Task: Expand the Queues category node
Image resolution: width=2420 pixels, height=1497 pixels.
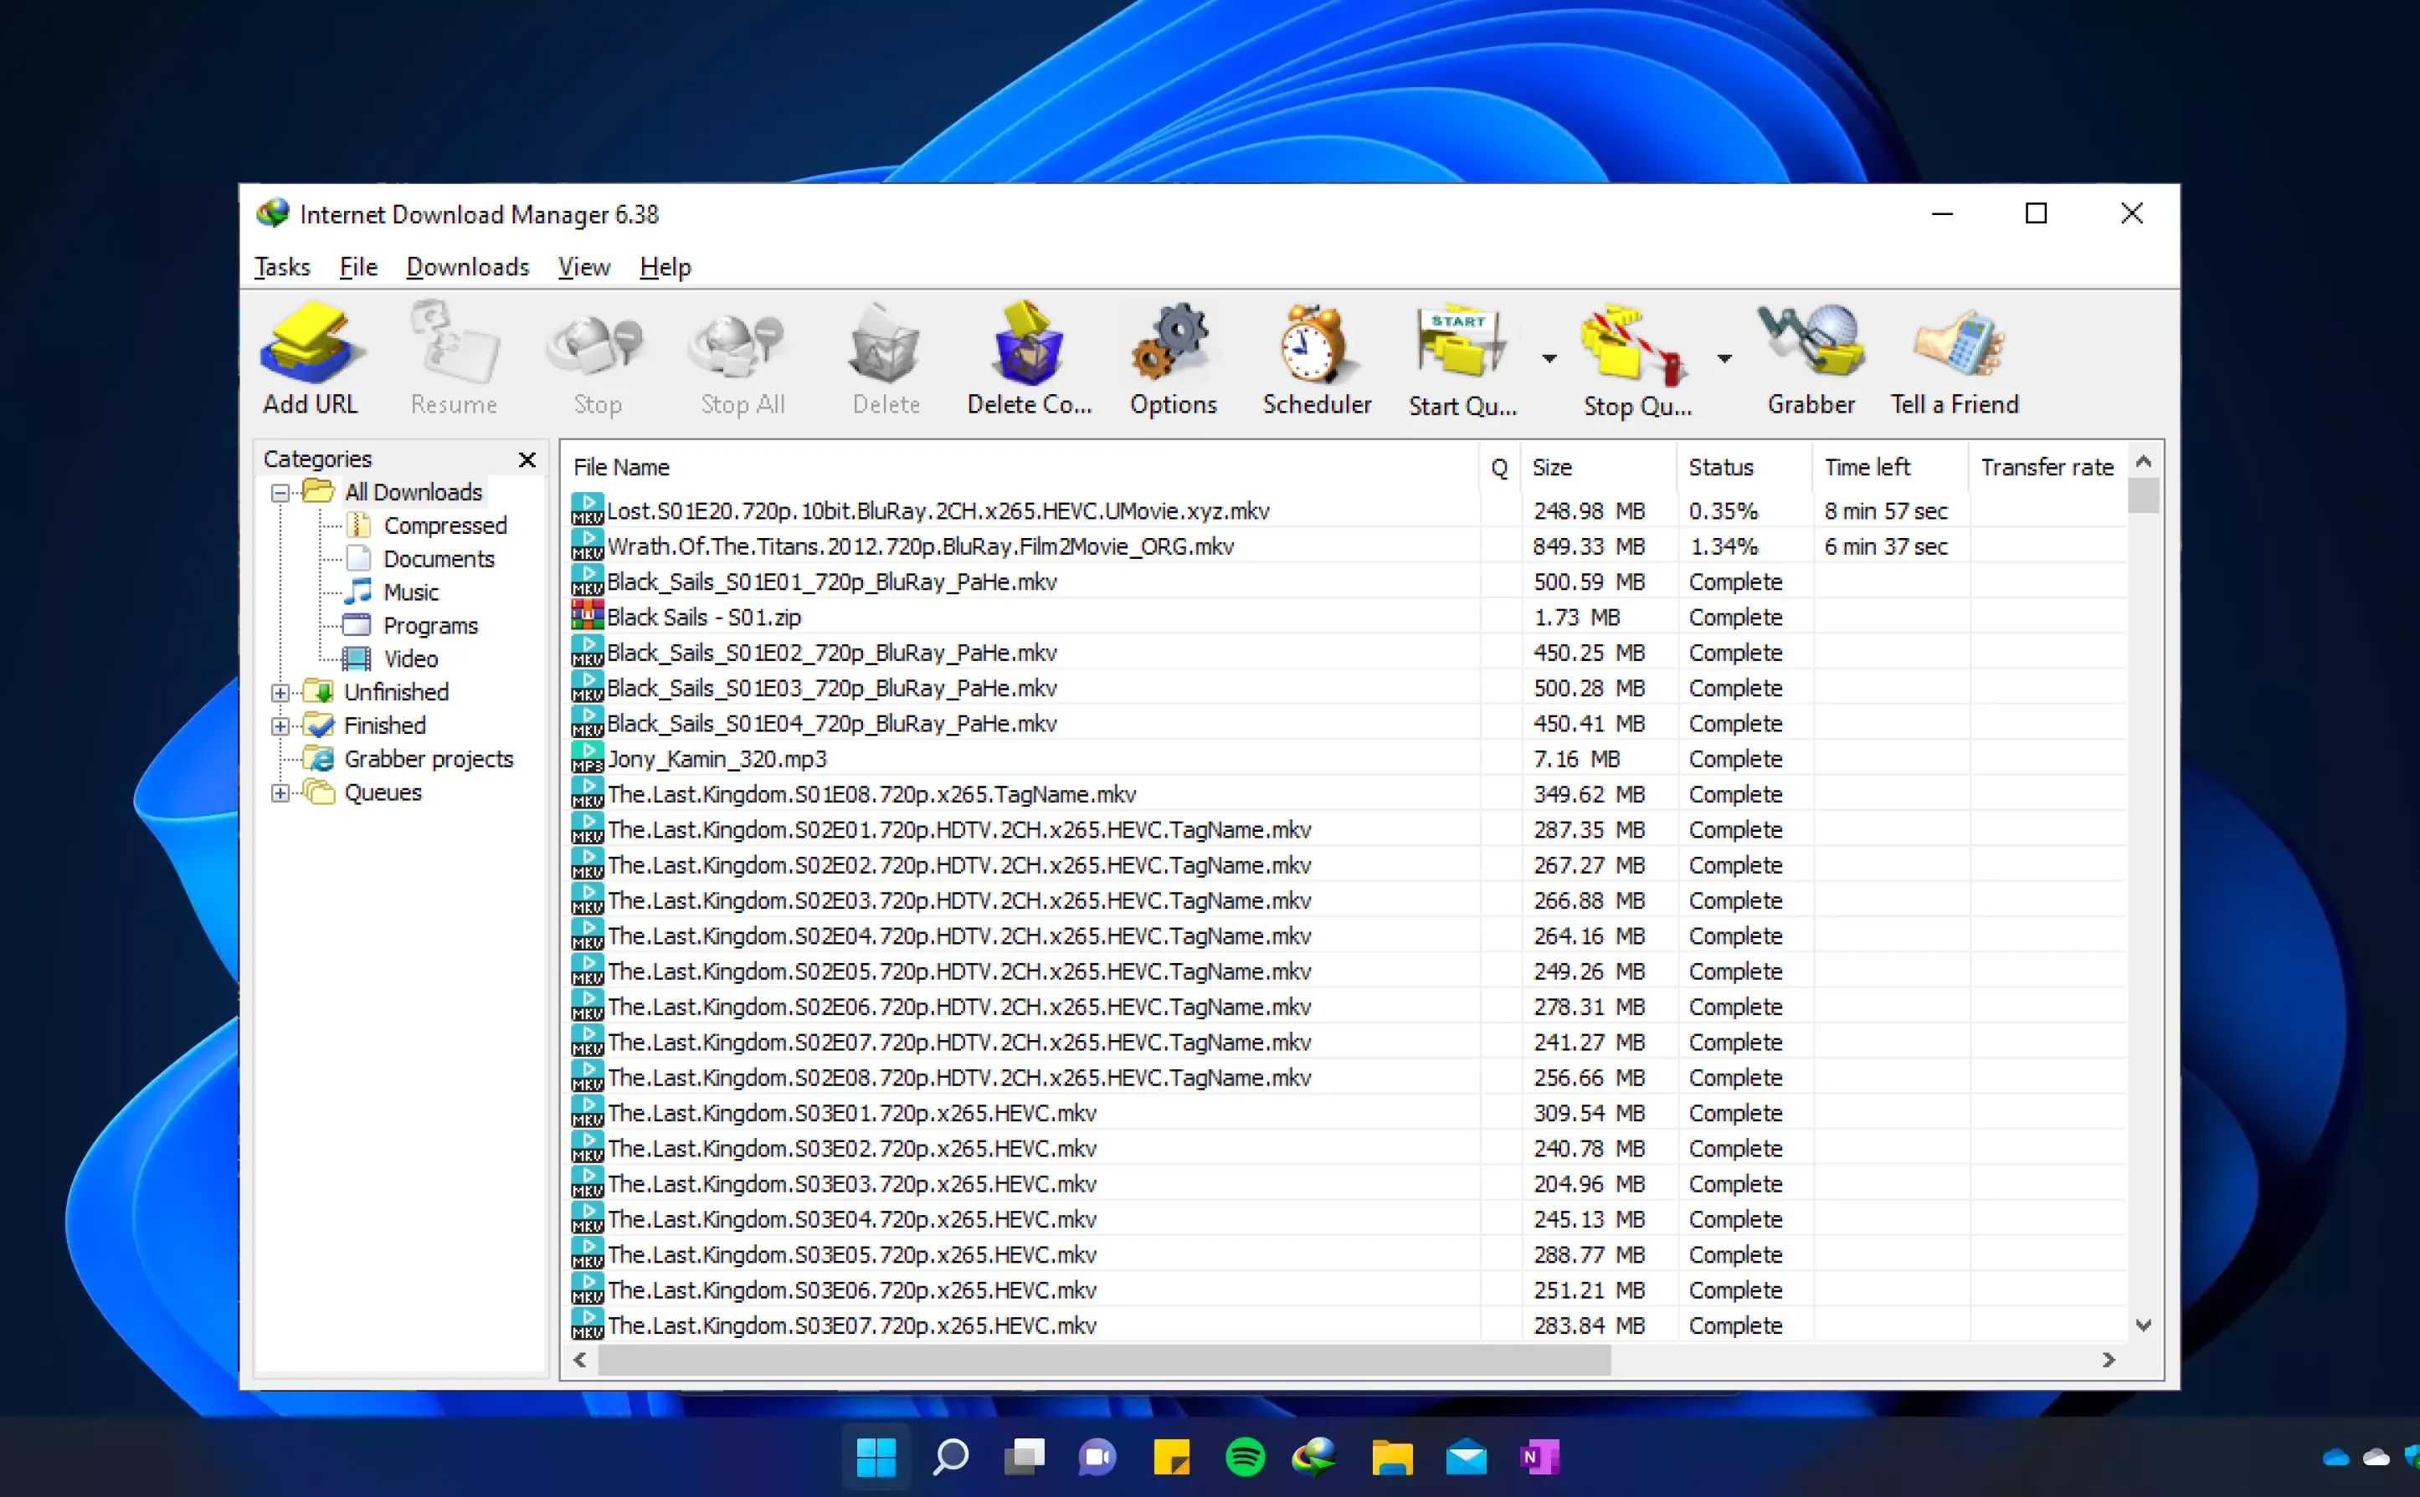Action: click(280, 793)
